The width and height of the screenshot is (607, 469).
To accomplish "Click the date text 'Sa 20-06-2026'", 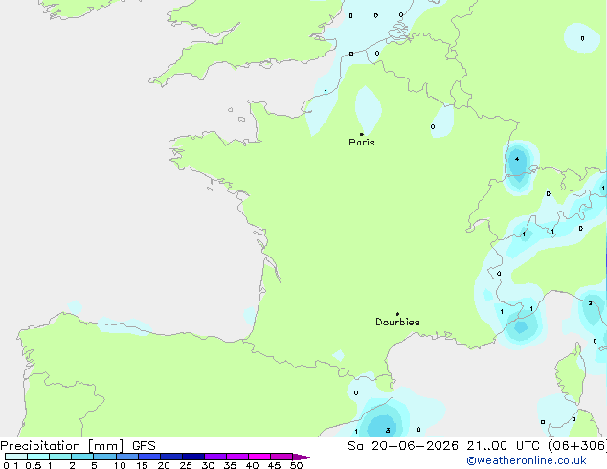I will click(403, 446).
